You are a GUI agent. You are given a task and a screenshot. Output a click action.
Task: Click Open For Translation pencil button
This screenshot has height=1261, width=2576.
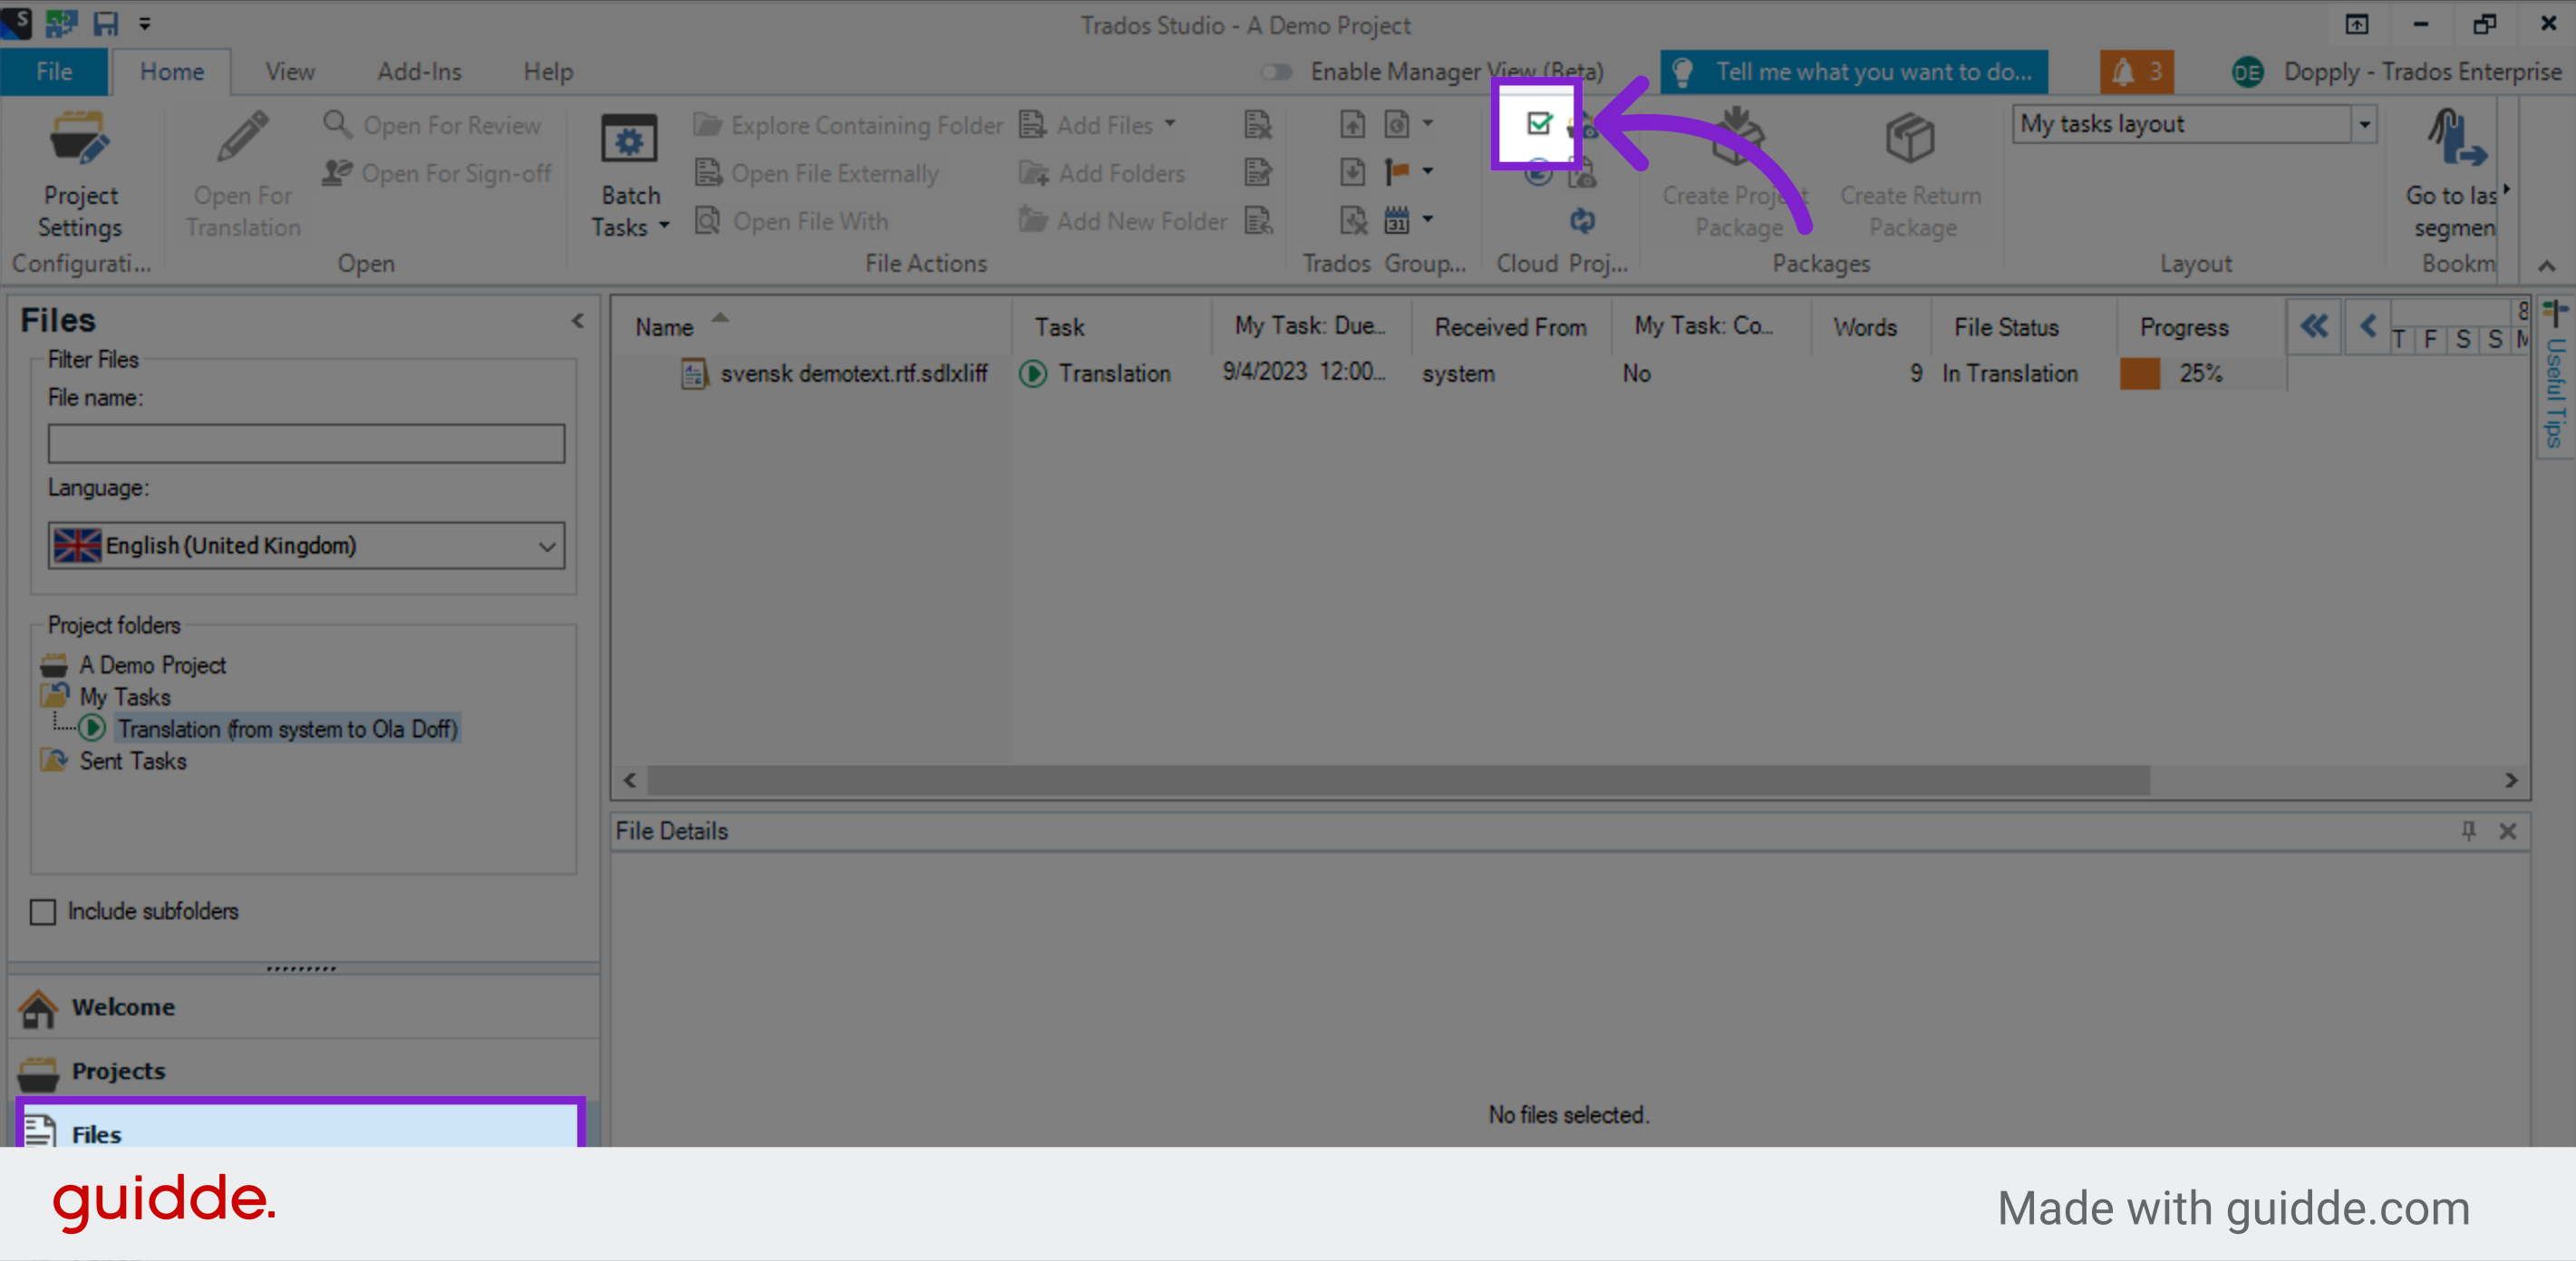(243, 176)
